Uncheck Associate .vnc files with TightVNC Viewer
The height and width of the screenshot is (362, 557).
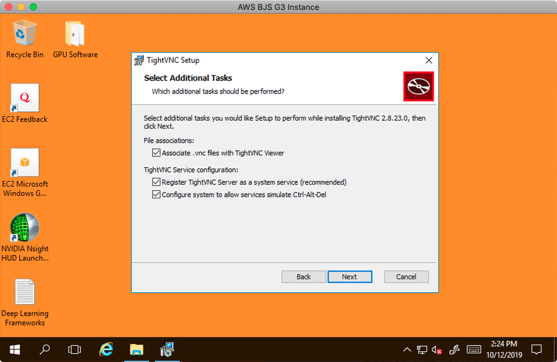pos(156,153)
